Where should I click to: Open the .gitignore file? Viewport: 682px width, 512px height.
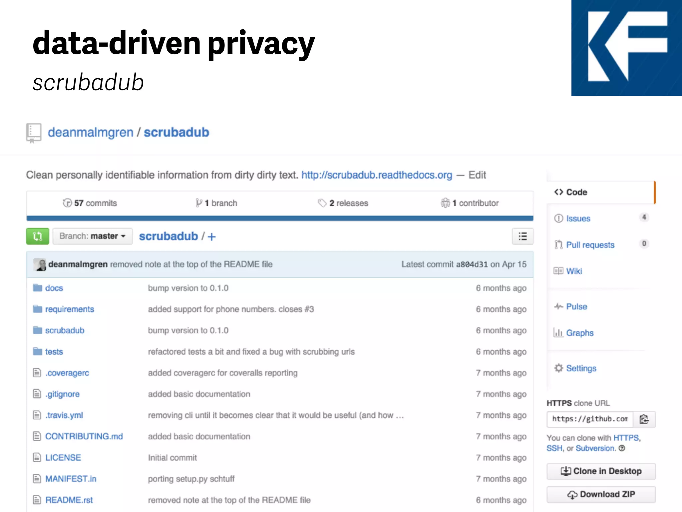click(63, 394)
